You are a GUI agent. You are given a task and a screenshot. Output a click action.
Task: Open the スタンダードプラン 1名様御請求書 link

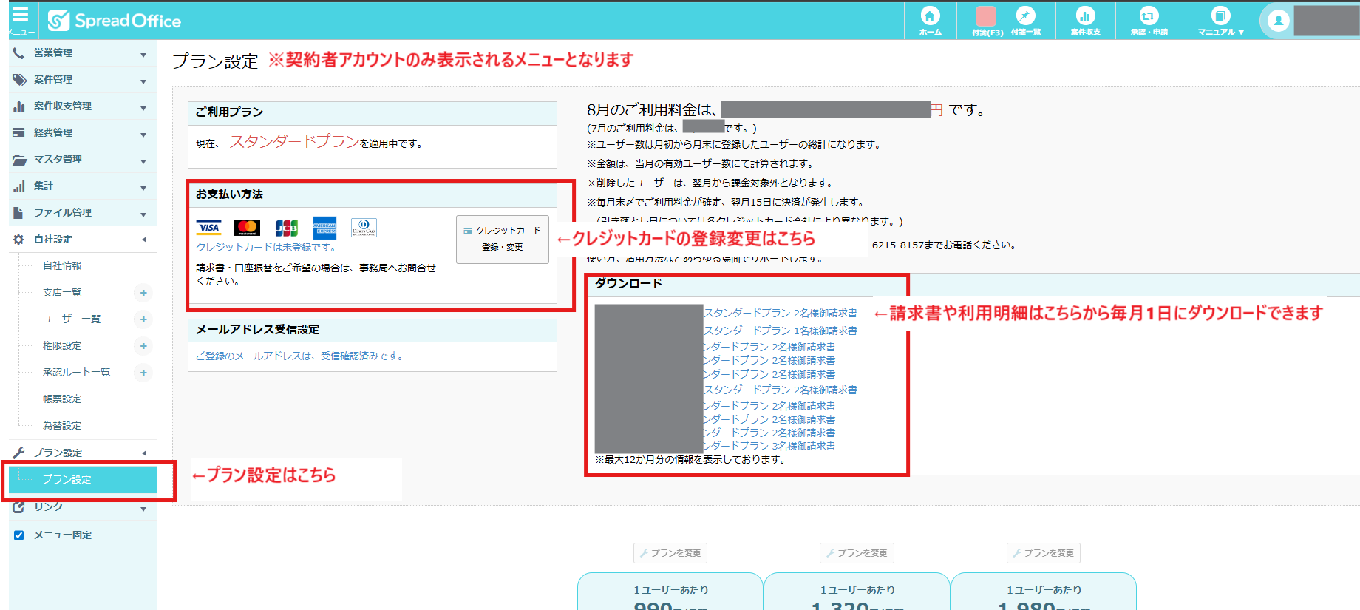[x=781, y=331]
